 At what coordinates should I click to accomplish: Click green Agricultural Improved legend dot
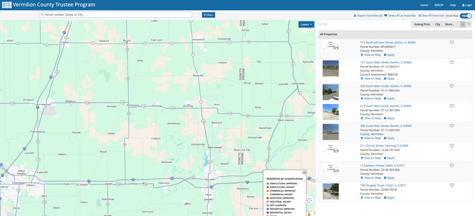tap(268, 183)
